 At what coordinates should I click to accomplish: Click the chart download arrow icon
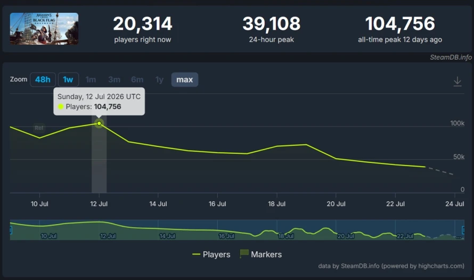pos(457,81)
